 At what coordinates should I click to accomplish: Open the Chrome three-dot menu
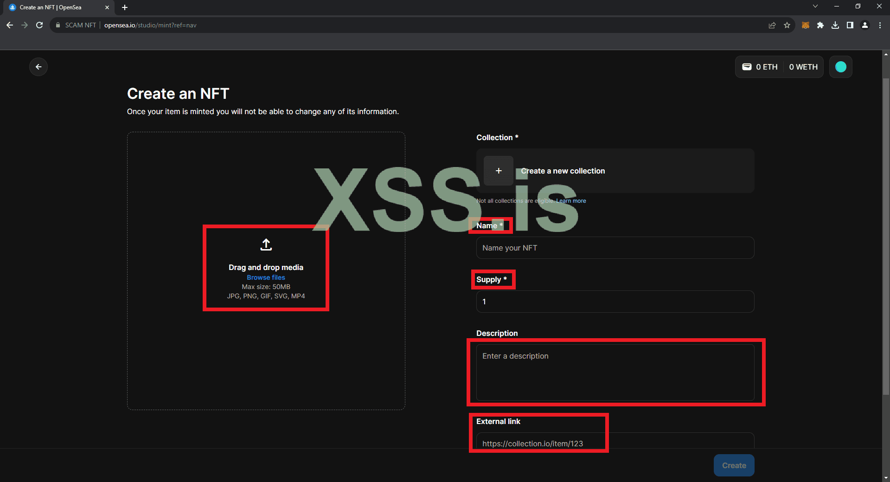tap(880, 25)
